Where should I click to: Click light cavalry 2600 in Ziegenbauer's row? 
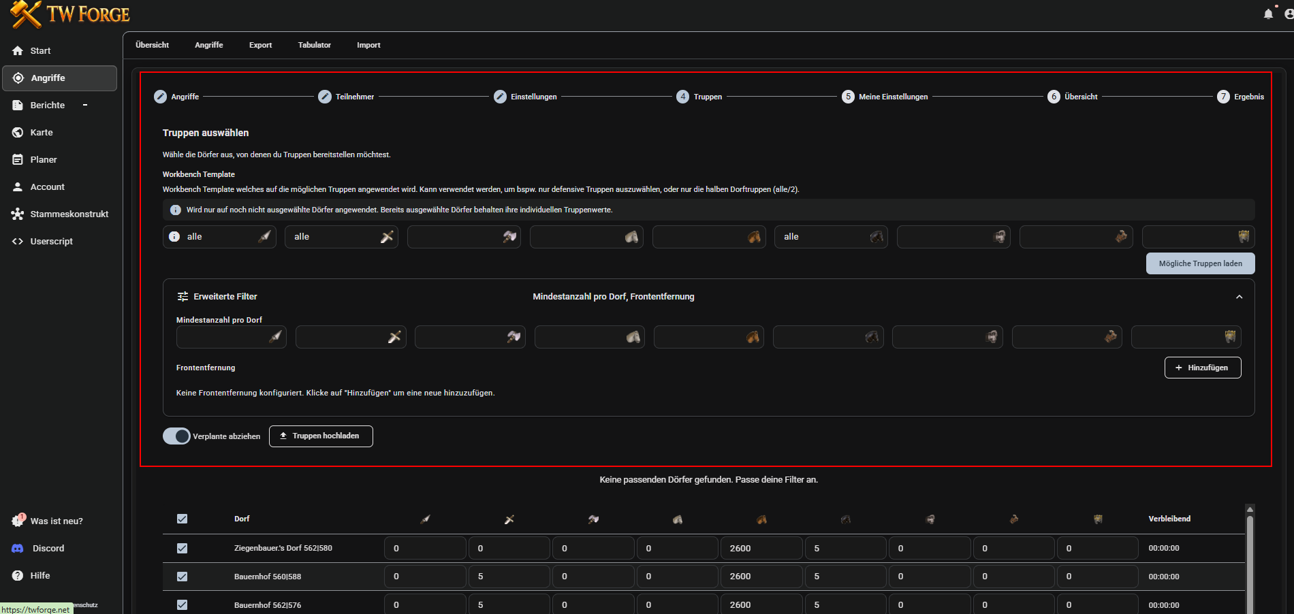click(761, 548)
